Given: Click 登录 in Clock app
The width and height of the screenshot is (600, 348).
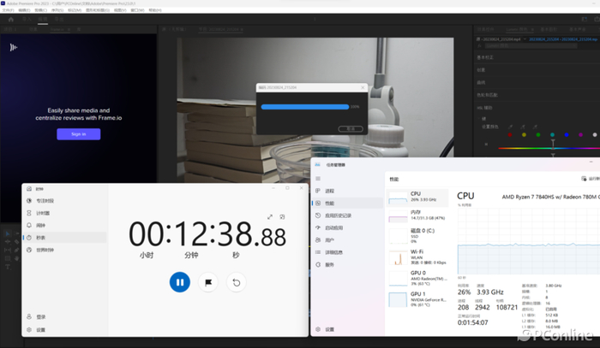Looking at the screenshot, I should click(x=65, y=317).
